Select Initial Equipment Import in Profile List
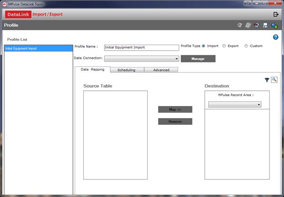The width and height of the screenshot is (284, 197). 39,48
